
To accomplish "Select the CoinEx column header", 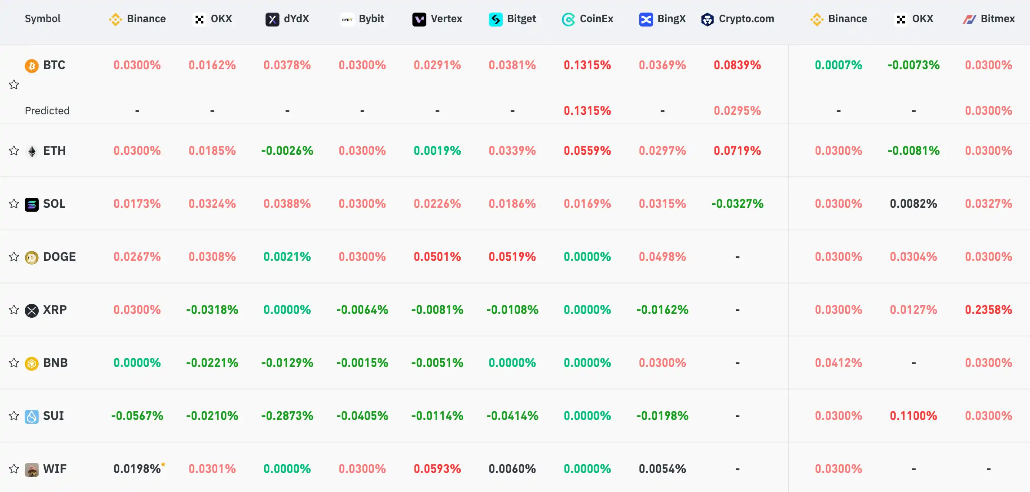I will (x=588, y=19).
